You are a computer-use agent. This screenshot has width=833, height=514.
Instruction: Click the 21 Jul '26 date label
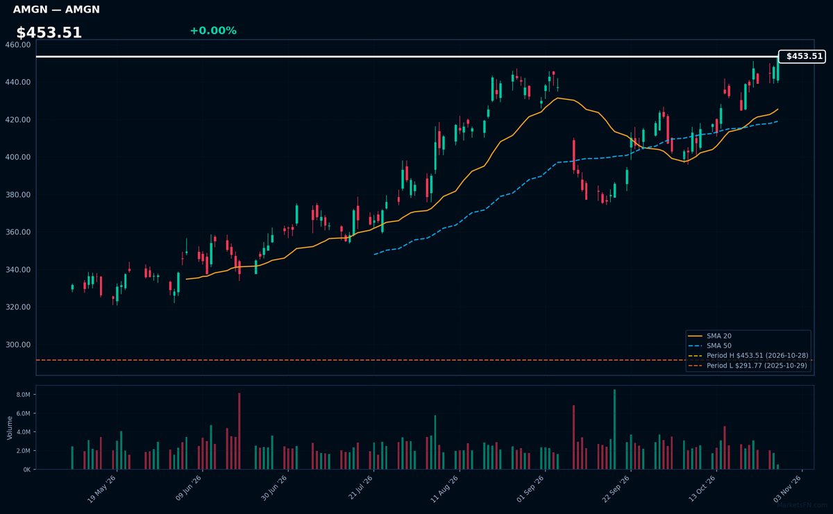pos(360,489)
